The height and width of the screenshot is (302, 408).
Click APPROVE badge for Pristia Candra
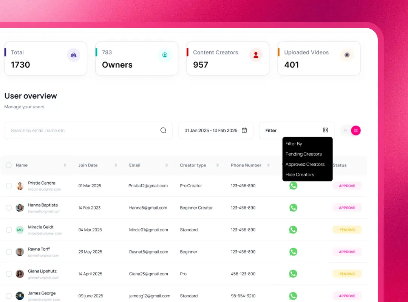coord(347,186)
